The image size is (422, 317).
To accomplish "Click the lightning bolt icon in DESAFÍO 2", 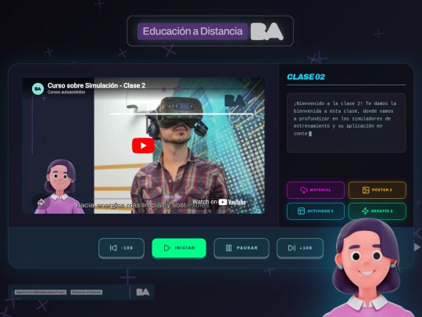I will 365,211.
